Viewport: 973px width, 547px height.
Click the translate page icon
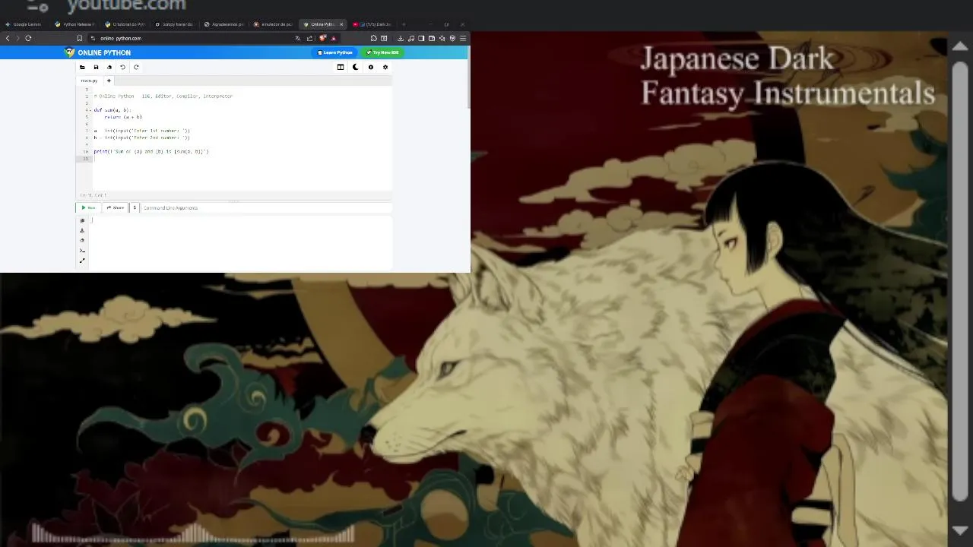[x=298, y=38]
